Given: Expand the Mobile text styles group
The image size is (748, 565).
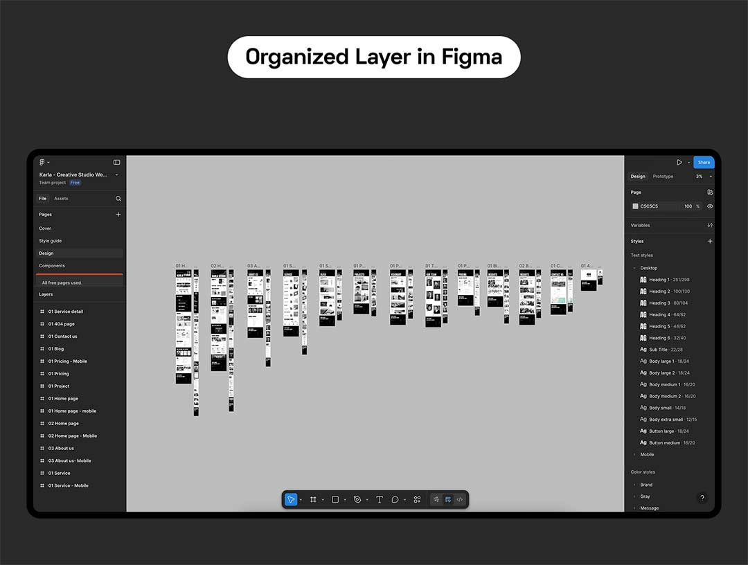Looking at the screenshot, I should pos(634,455).
